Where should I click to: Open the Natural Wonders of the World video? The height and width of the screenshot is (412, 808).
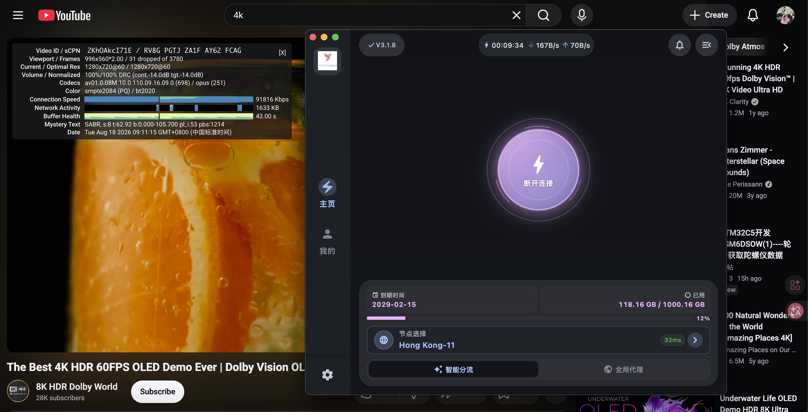tap(760, 327)
